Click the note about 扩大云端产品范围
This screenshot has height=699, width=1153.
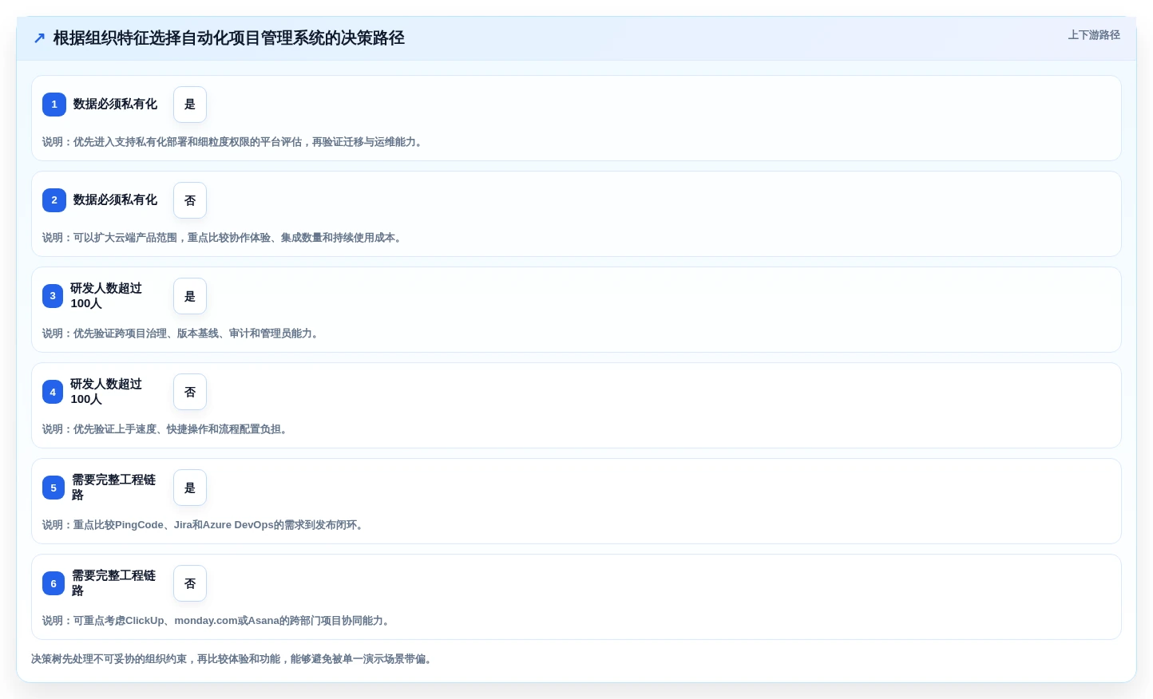[224, 238]
